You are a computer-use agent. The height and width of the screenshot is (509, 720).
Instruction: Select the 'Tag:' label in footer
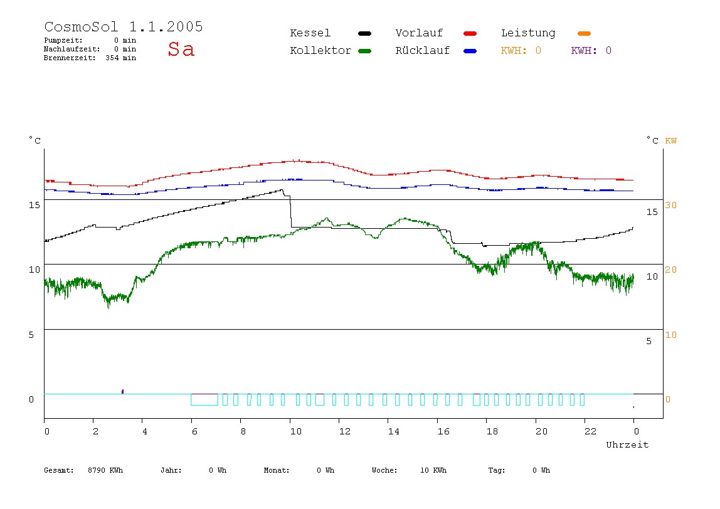click(496, 470)
